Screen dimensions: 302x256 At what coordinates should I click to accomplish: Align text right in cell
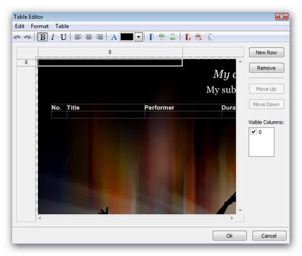point(100,37)
